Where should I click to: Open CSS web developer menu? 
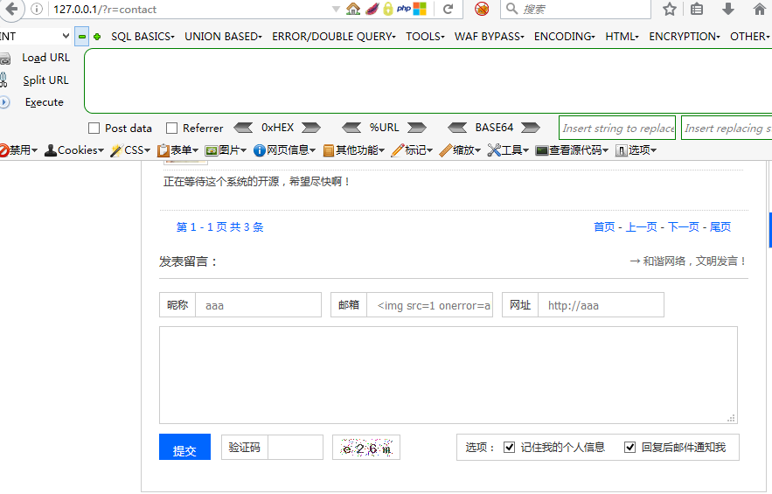click(130, 150)
